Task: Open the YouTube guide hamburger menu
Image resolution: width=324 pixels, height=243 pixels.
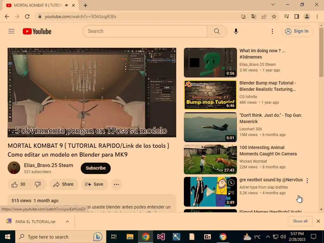Action: point(11,31)
